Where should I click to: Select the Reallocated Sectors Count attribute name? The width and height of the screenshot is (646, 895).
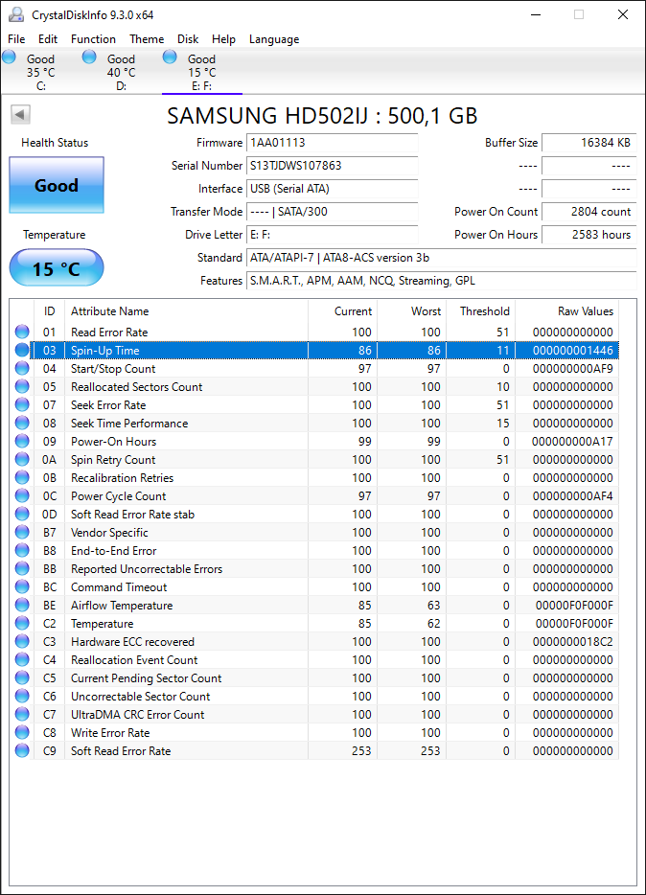[x=136, y=387]
